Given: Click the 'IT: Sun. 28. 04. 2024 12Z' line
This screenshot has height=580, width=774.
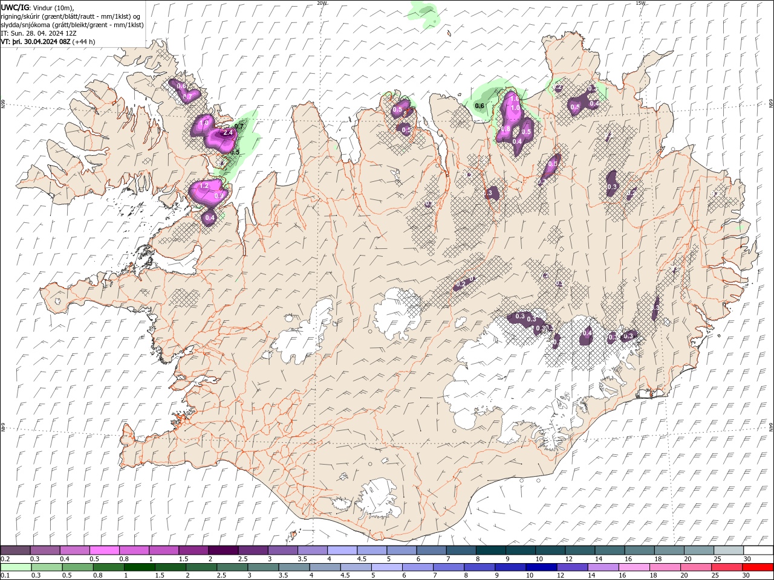Looking at the screenshot, I should tap(39, 33).
